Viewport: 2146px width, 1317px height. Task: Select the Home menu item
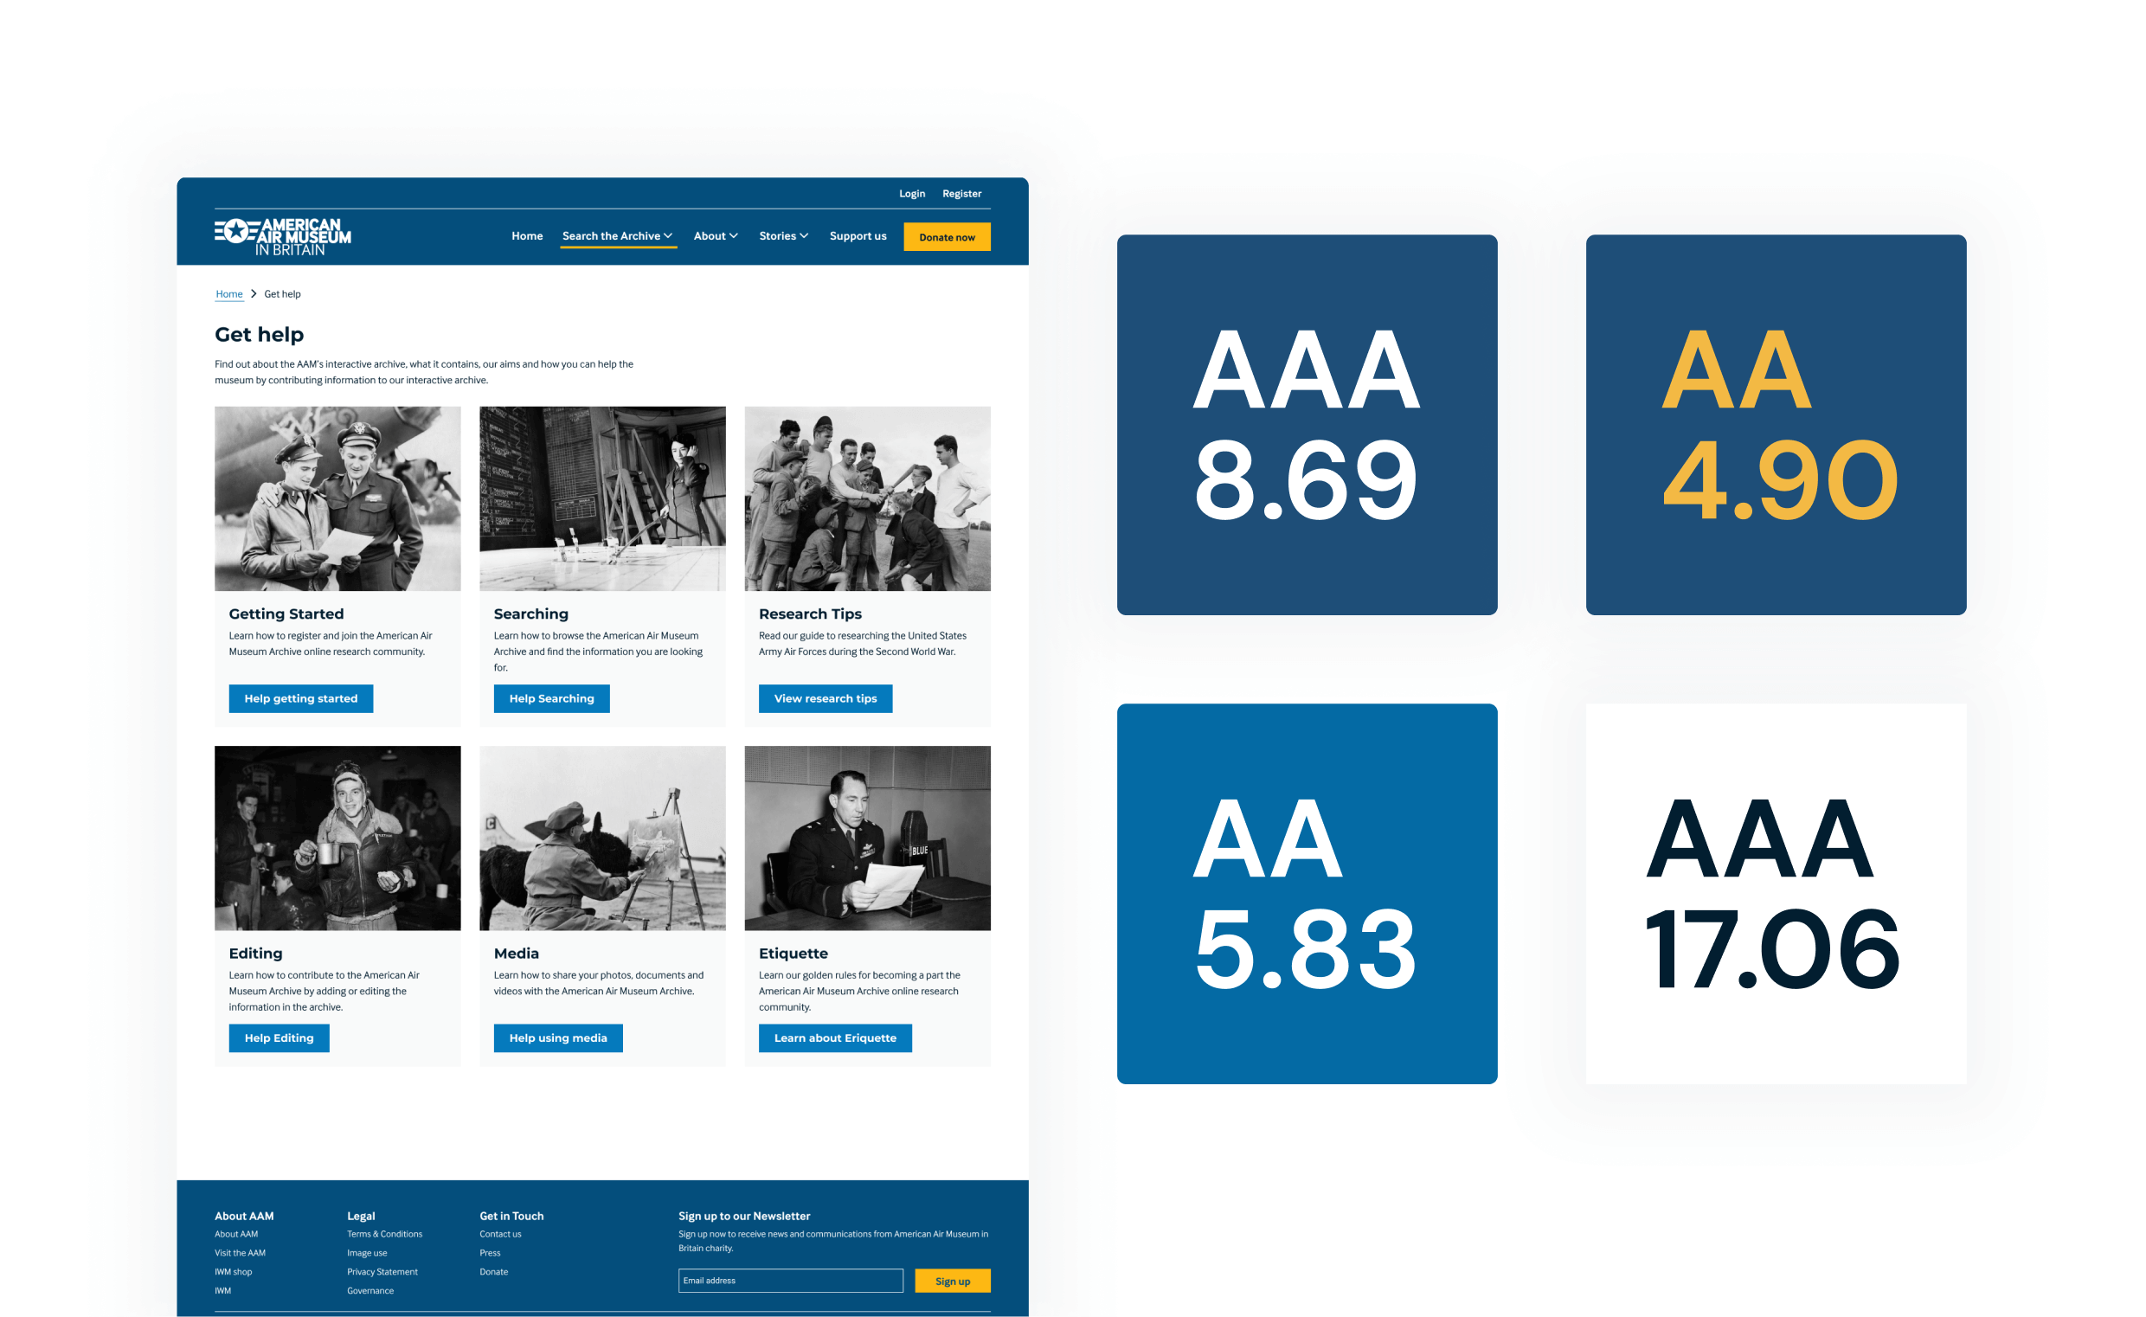point(526,236)
